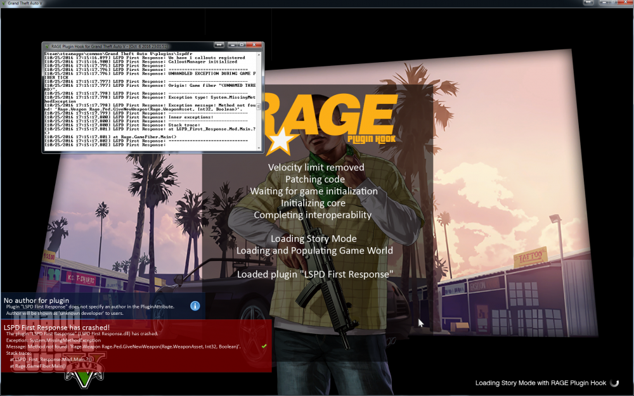Maximize the Grand Theft Auto V window

click(613, 2)
